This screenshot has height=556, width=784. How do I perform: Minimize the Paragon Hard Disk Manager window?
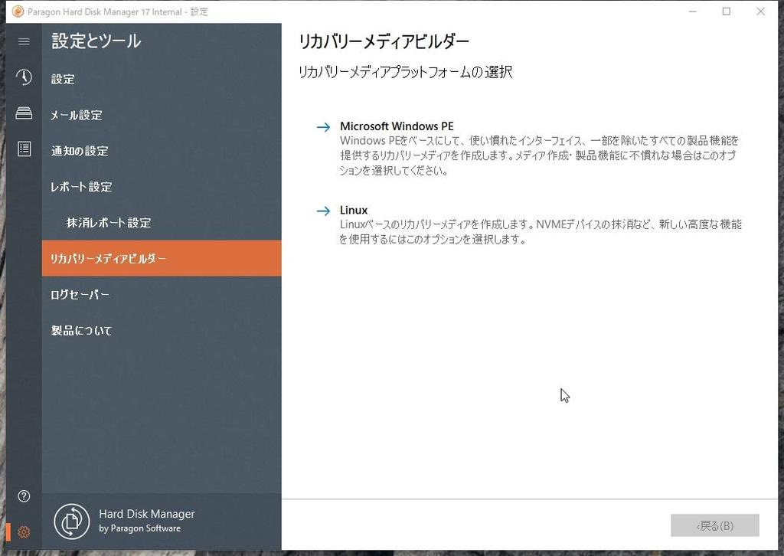coord(692,11)
